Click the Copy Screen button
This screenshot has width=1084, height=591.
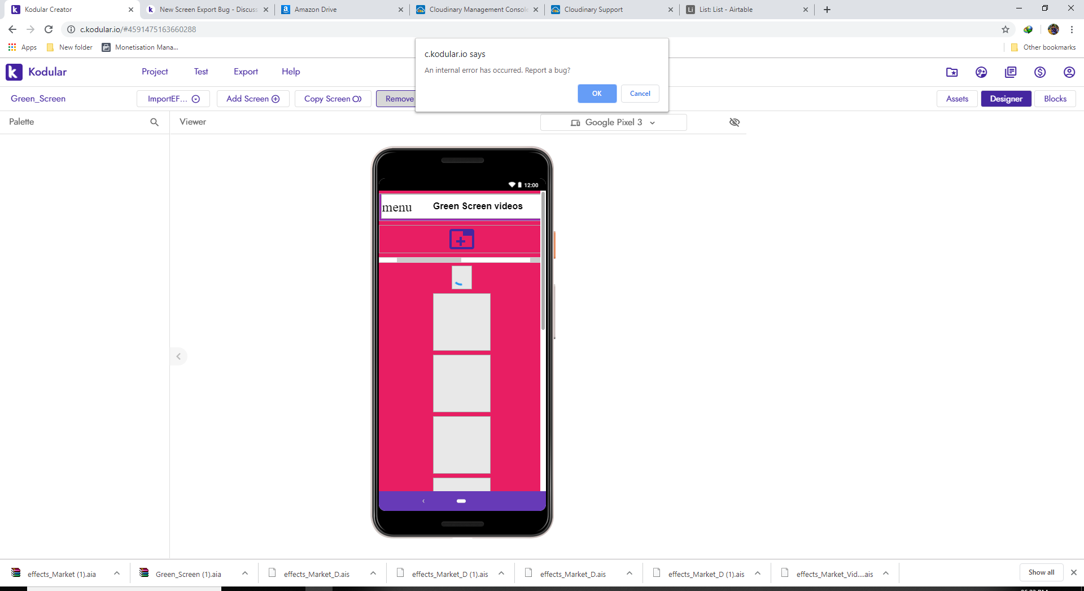click(333, 99)
